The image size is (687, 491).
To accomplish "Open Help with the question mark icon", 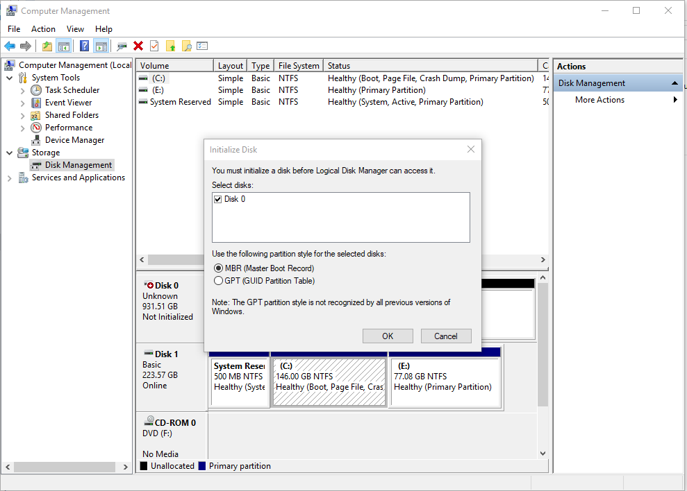I will pos(84,46).
